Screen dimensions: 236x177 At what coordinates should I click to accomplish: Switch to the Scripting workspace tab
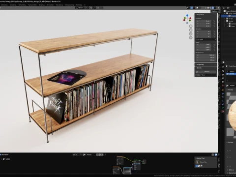tap(79, 5)
